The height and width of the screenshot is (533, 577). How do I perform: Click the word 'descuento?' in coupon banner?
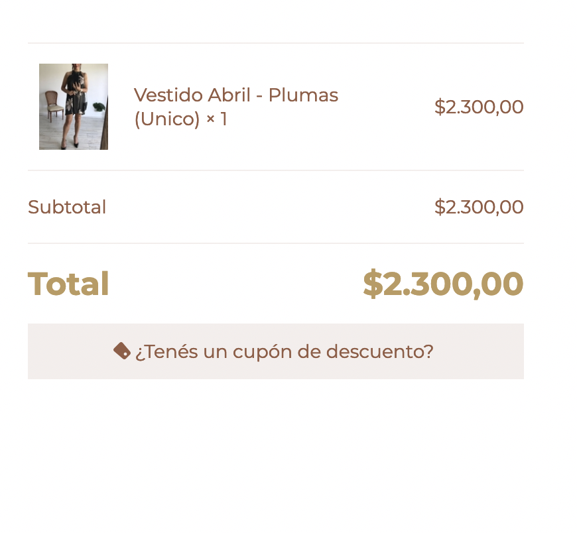click(x=380, y=351)
